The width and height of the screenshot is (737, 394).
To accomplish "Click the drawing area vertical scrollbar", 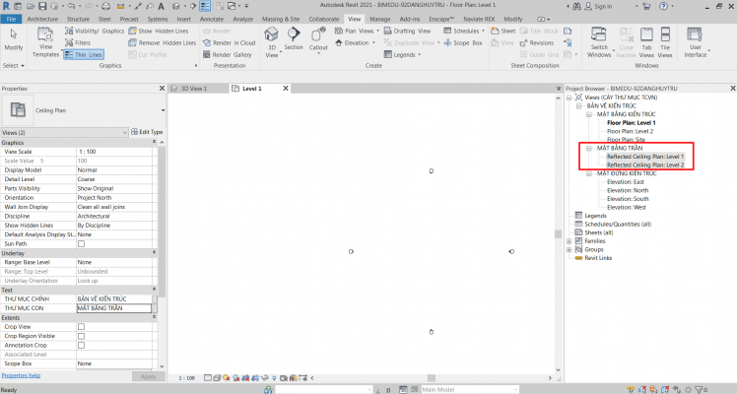I will pos(556,234).
